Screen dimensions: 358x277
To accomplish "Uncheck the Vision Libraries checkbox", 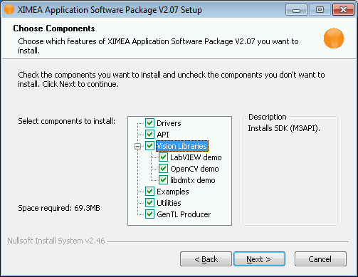I will (149, 146).
